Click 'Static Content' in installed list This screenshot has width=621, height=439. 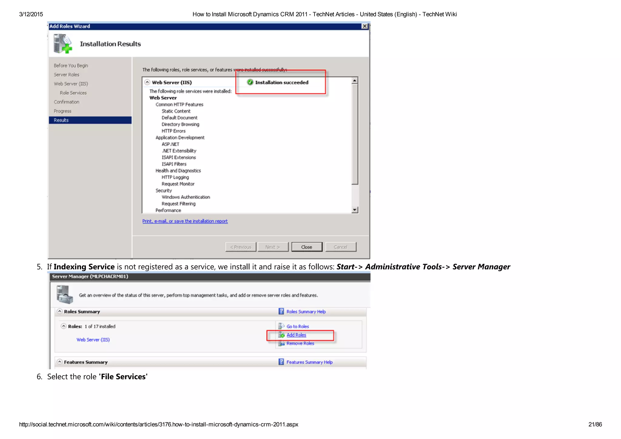pos(176,111)
